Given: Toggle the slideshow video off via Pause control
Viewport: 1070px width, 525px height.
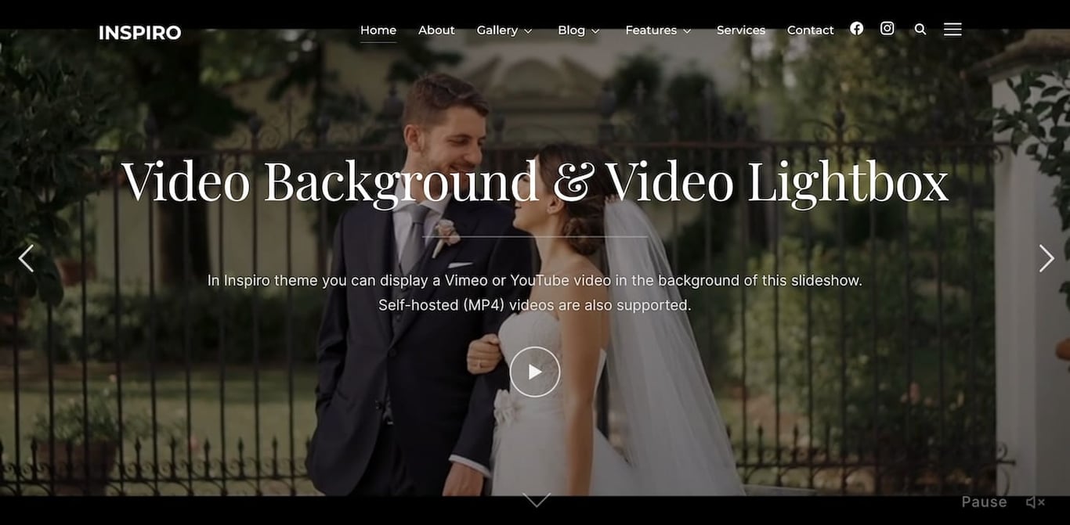Looking at the screenshot, I should point(984,502).
